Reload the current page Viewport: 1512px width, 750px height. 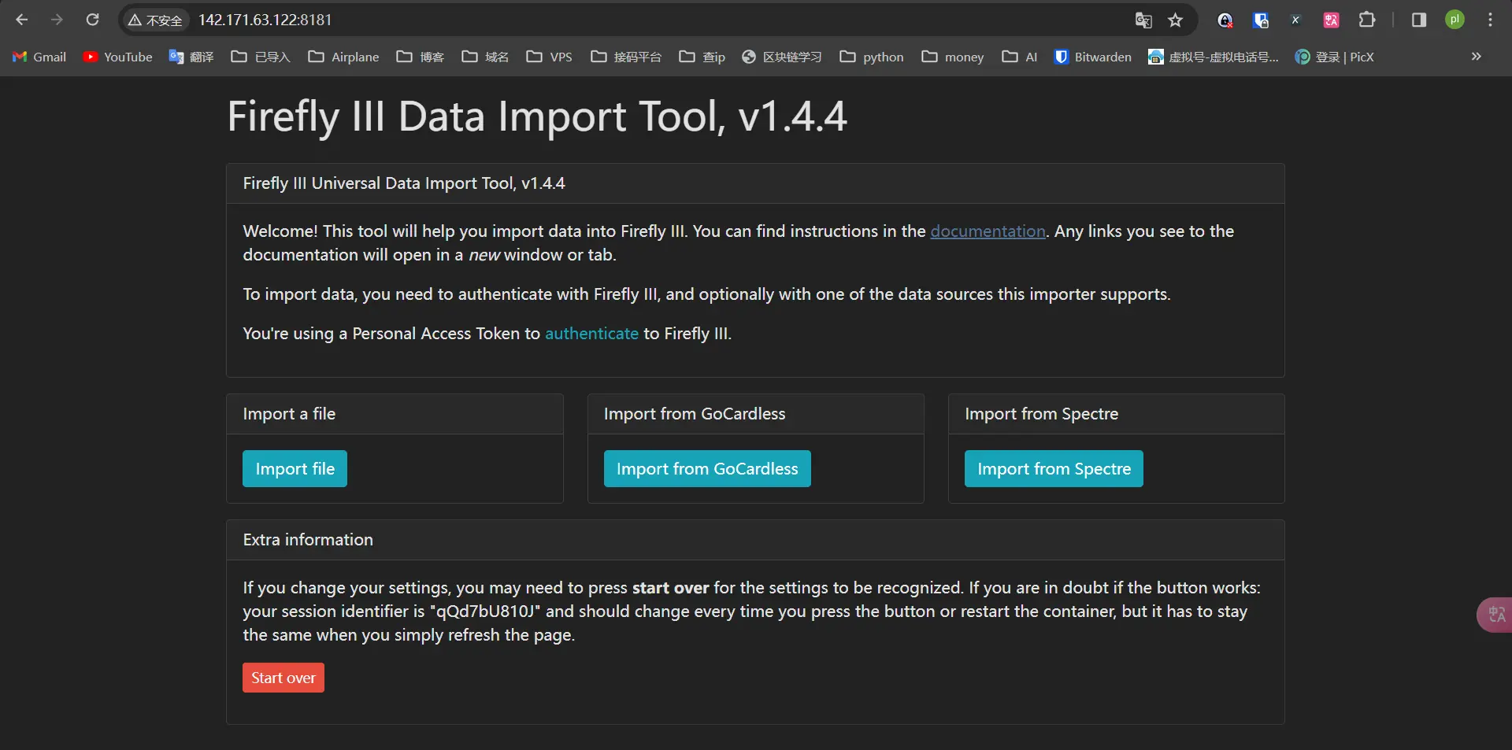pos(92,20)
